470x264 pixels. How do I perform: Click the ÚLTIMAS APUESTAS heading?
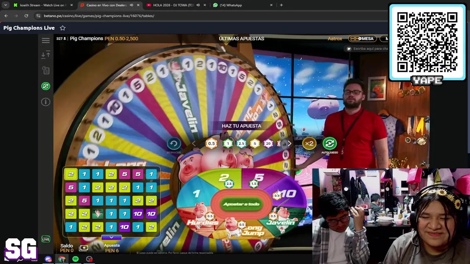(242, 38)
